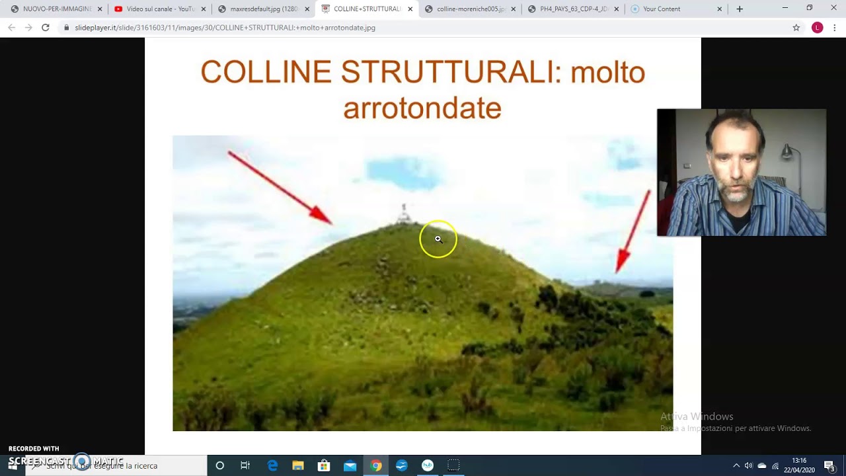Open File Explorer from taskbar
Screen dimensions: 846x476
point(297,465)
